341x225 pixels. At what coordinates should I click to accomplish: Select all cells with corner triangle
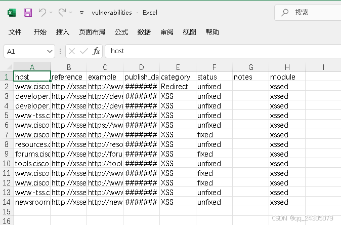click(x=9, y=67)
